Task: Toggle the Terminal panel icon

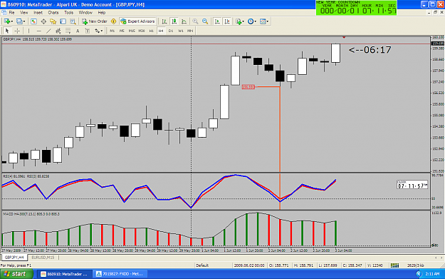Action: click(x=63, y=21)
